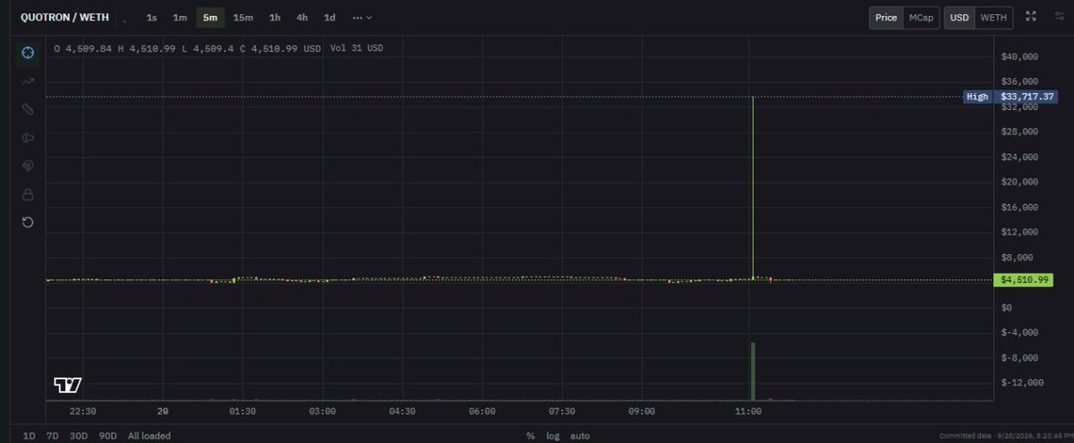Toggle the magnet snap tool
This screenshot has height=443, width=1074.
coord(28,166)
